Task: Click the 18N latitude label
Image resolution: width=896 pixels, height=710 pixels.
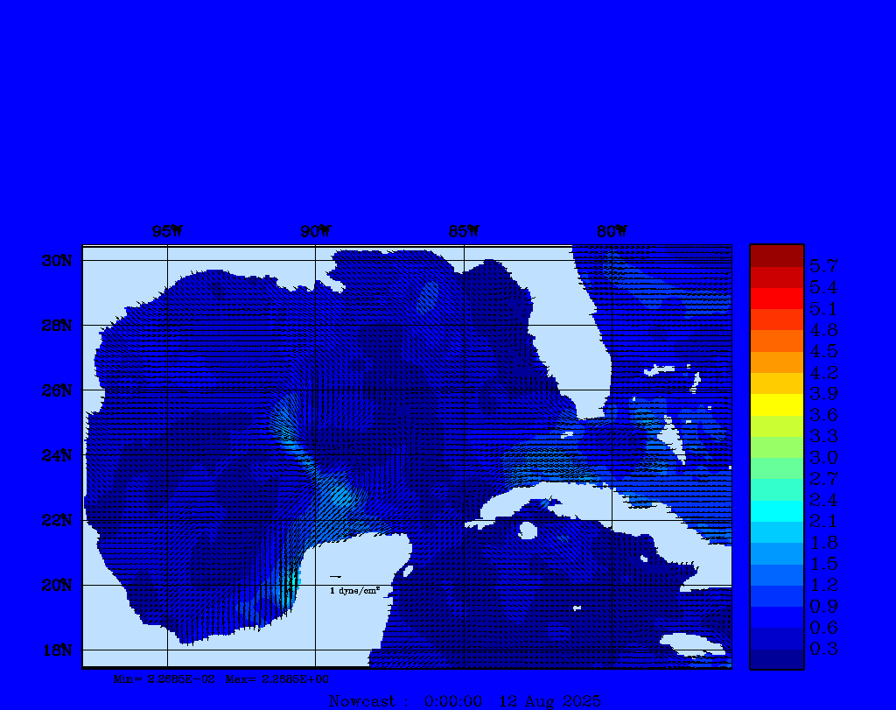Action: tap(56, 650)
